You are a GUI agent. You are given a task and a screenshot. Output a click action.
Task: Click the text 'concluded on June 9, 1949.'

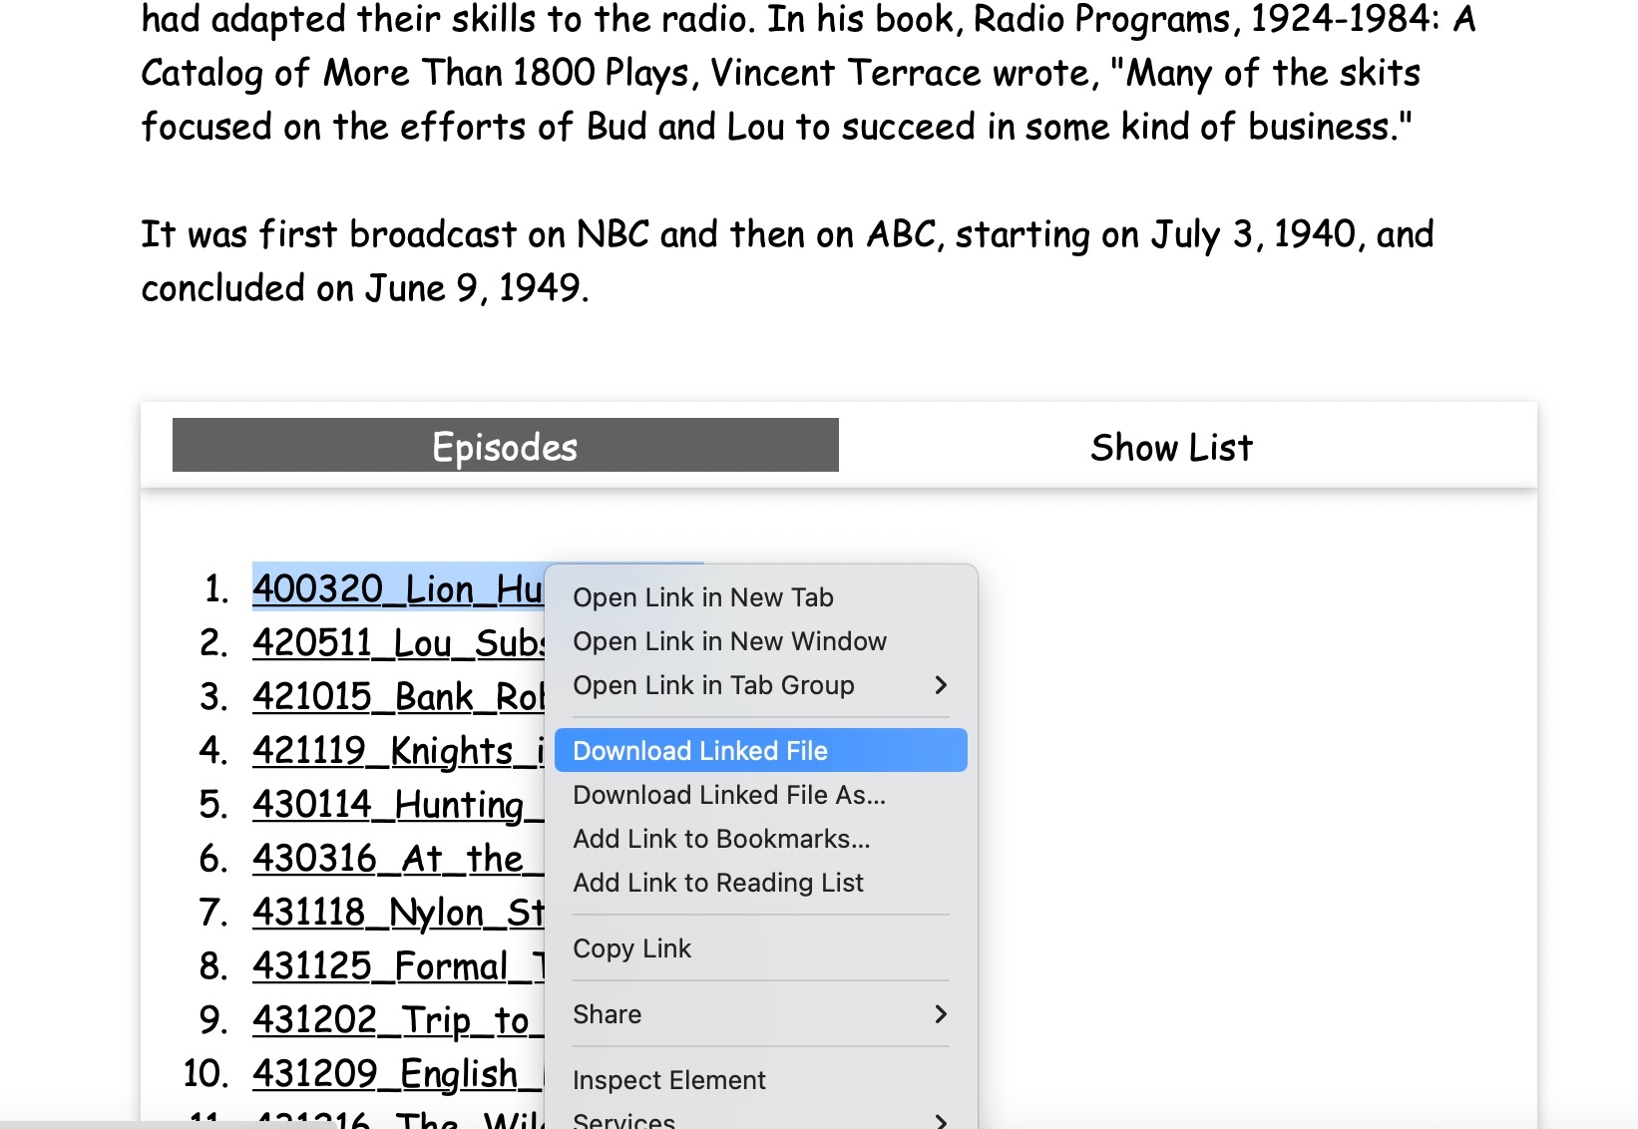[365, 288]
